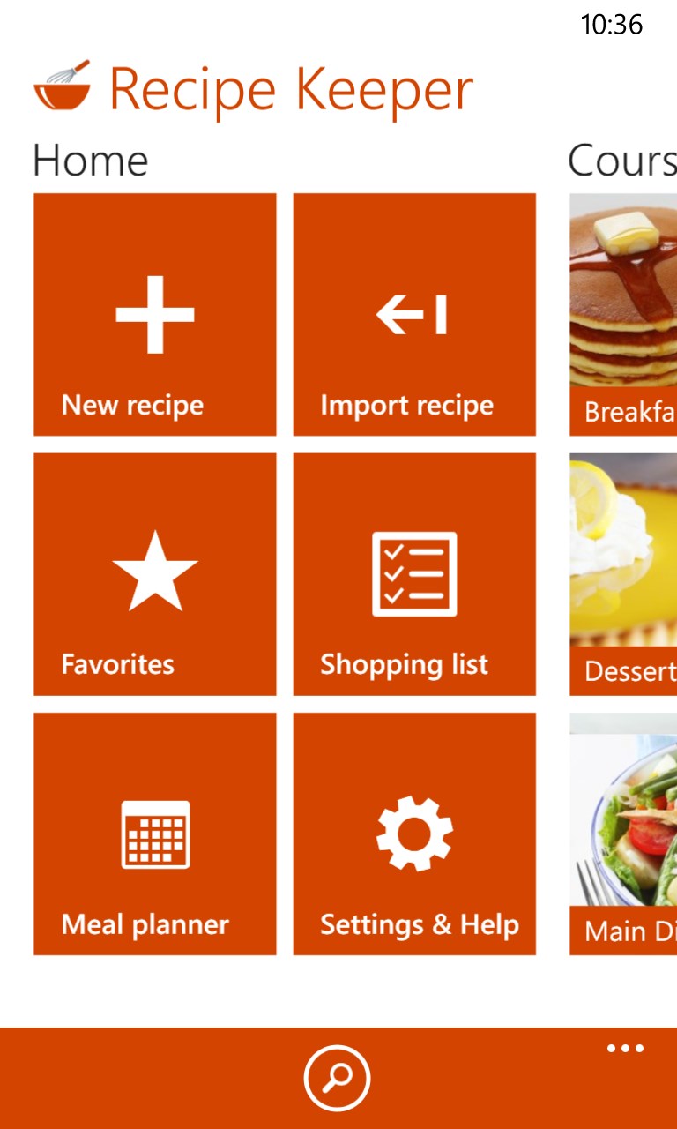The width and height of the screenshot is (677, 1129).
Task: Click the Import recipe label
Action: pyautogui.click(x=406, y=405)
